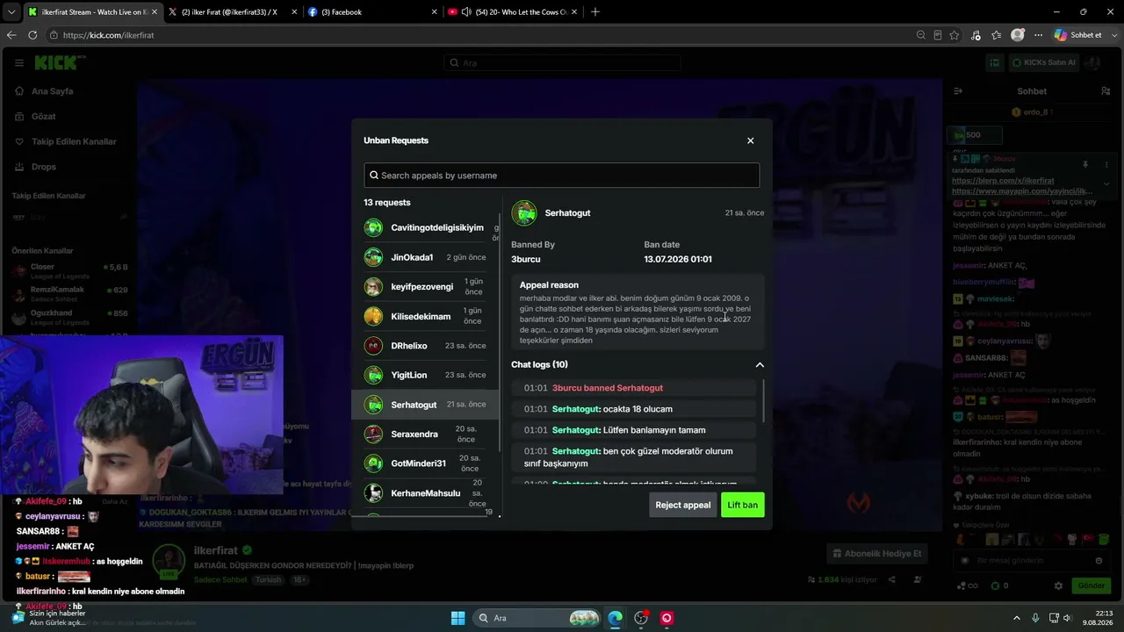Screen dimensions: 1124x632
Task: Click the '3burcu banned Serhatogut' log entry
Action: 633,388
